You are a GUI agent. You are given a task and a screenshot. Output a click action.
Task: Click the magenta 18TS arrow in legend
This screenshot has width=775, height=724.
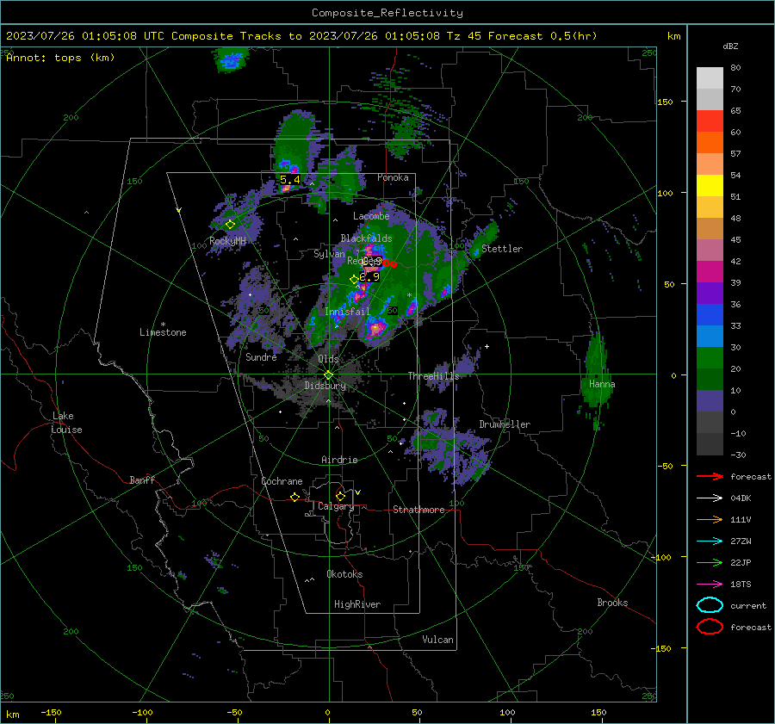click(710, 585)
